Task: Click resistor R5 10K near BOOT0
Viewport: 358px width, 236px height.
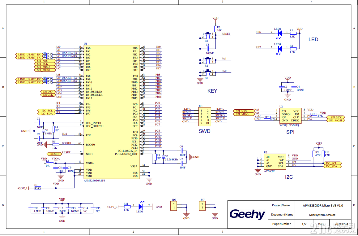Action: coord(56,145)
